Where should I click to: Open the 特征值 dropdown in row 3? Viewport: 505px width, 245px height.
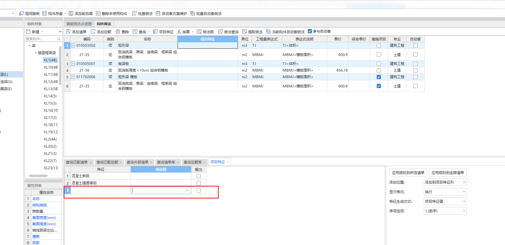[187, 190]
